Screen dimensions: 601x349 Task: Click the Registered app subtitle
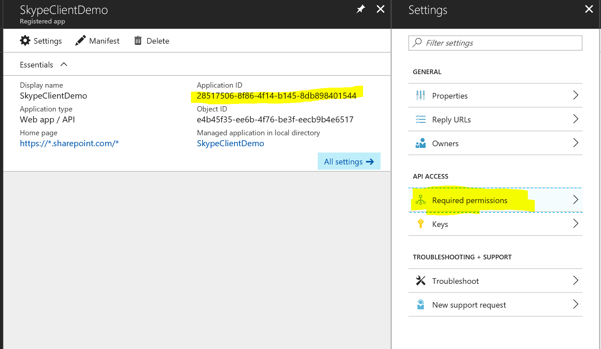click(42, 21)
